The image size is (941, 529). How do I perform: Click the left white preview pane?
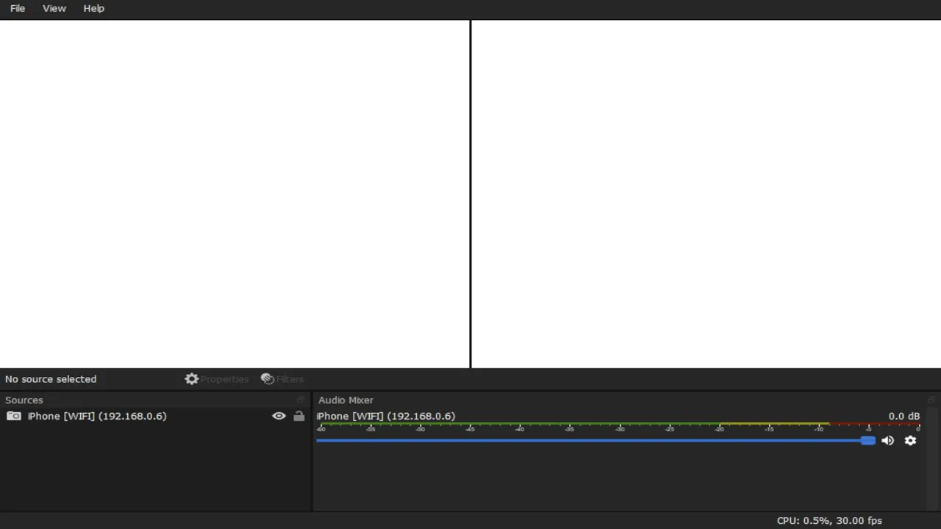(x=235, y=193)
